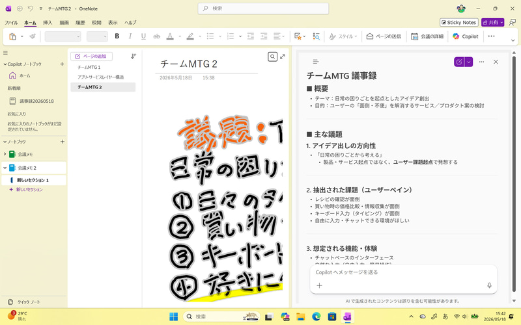
Task: Toggle bold formatting
Action: [117, 36]
